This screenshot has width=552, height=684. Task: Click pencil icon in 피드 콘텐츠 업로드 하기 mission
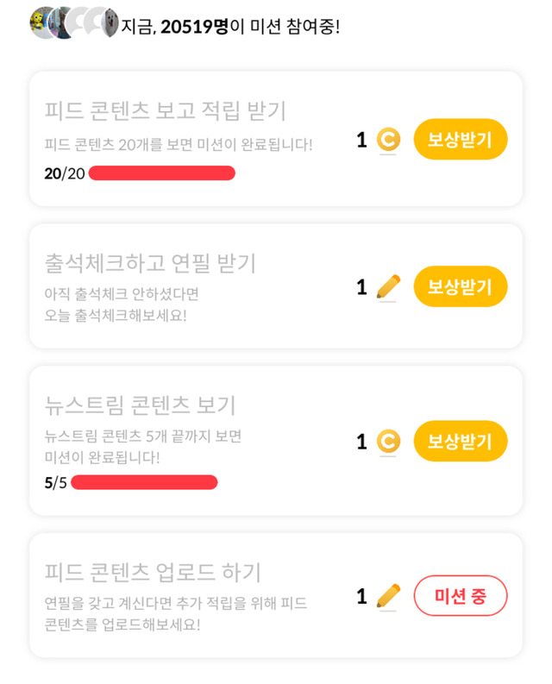(389, 596)
